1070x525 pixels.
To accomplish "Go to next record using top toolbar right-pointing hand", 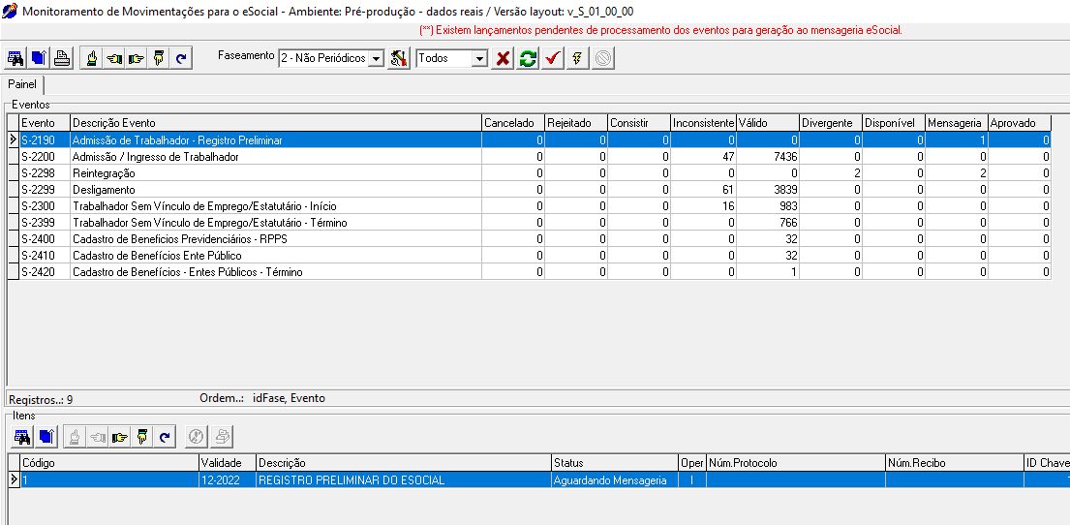I will coord(136,59).
